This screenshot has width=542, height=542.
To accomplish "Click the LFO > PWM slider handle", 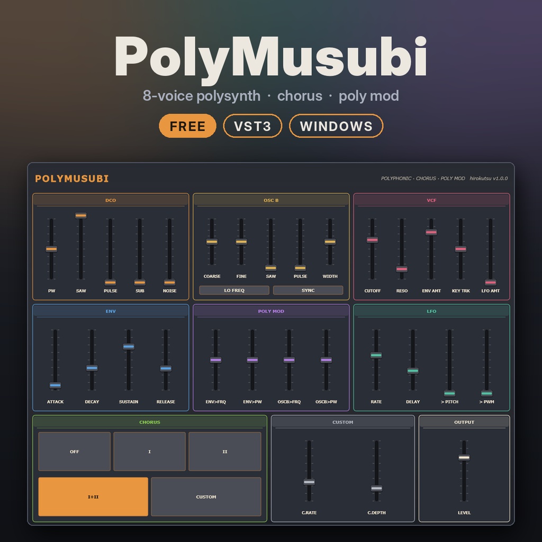I will click(487, 393).
